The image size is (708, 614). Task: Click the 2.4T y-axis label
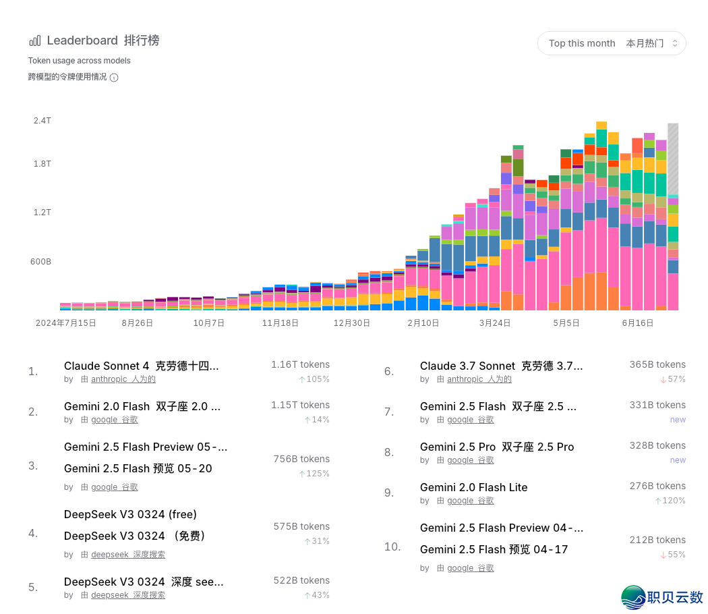42,121
